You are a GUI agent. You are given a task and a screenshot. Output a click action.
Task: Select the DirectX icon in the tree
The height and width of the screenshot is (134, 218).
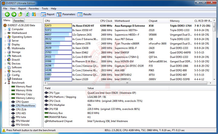point(9,60)
